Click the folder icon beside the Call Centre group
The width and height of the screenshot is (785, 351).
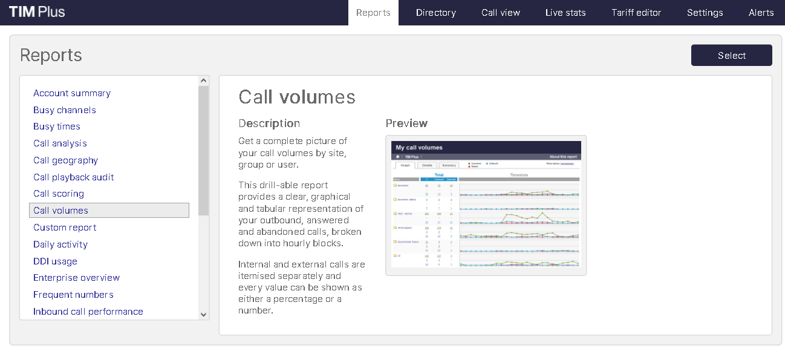394,213
